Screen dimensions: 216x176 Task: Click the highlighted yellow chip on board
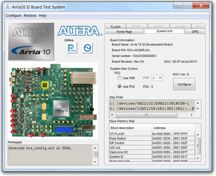[45, 85]
